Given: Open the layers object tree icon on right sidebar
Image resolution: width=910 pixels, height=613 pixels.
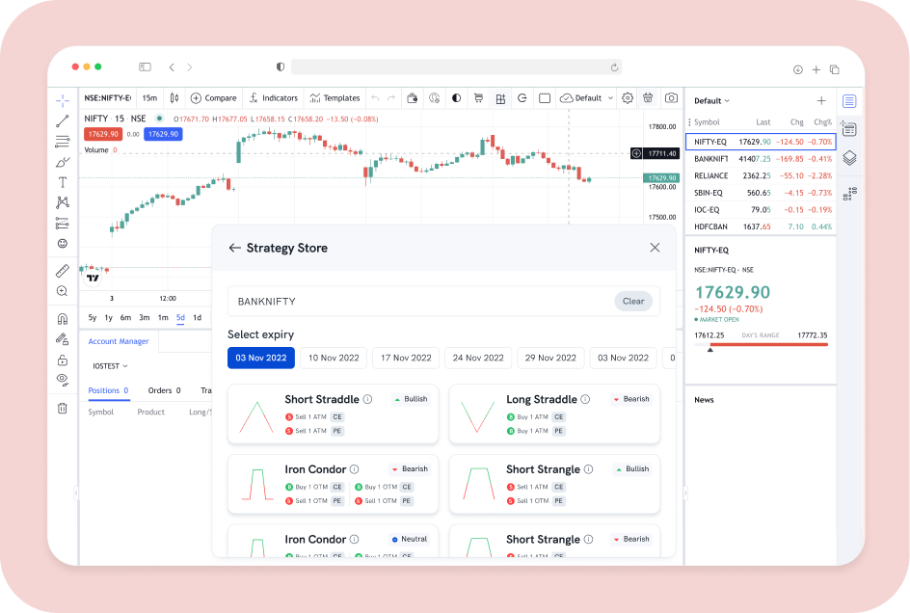Looking at the screenshot, I should (x=849, y=158).
